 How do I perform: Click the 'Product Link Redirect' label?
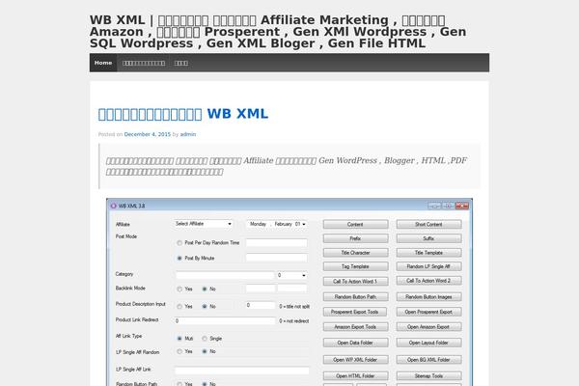pyautogui.click(x=137, y=319)
